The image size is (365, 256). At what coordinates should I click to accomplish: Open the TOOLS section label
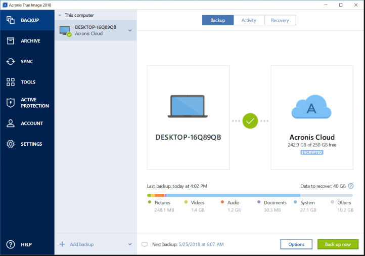tap(28, 82)
